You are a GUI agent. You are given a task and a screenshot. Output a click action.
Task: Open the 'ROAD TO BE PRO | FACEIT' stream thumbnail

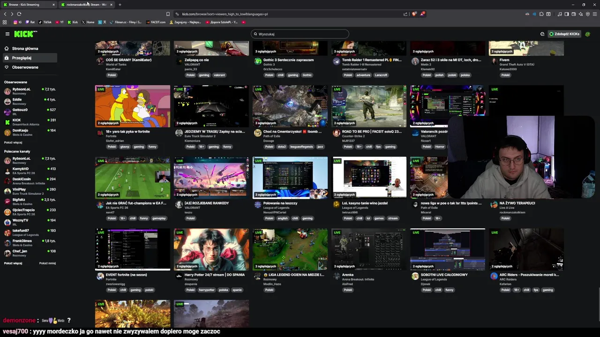coord(369,106)
